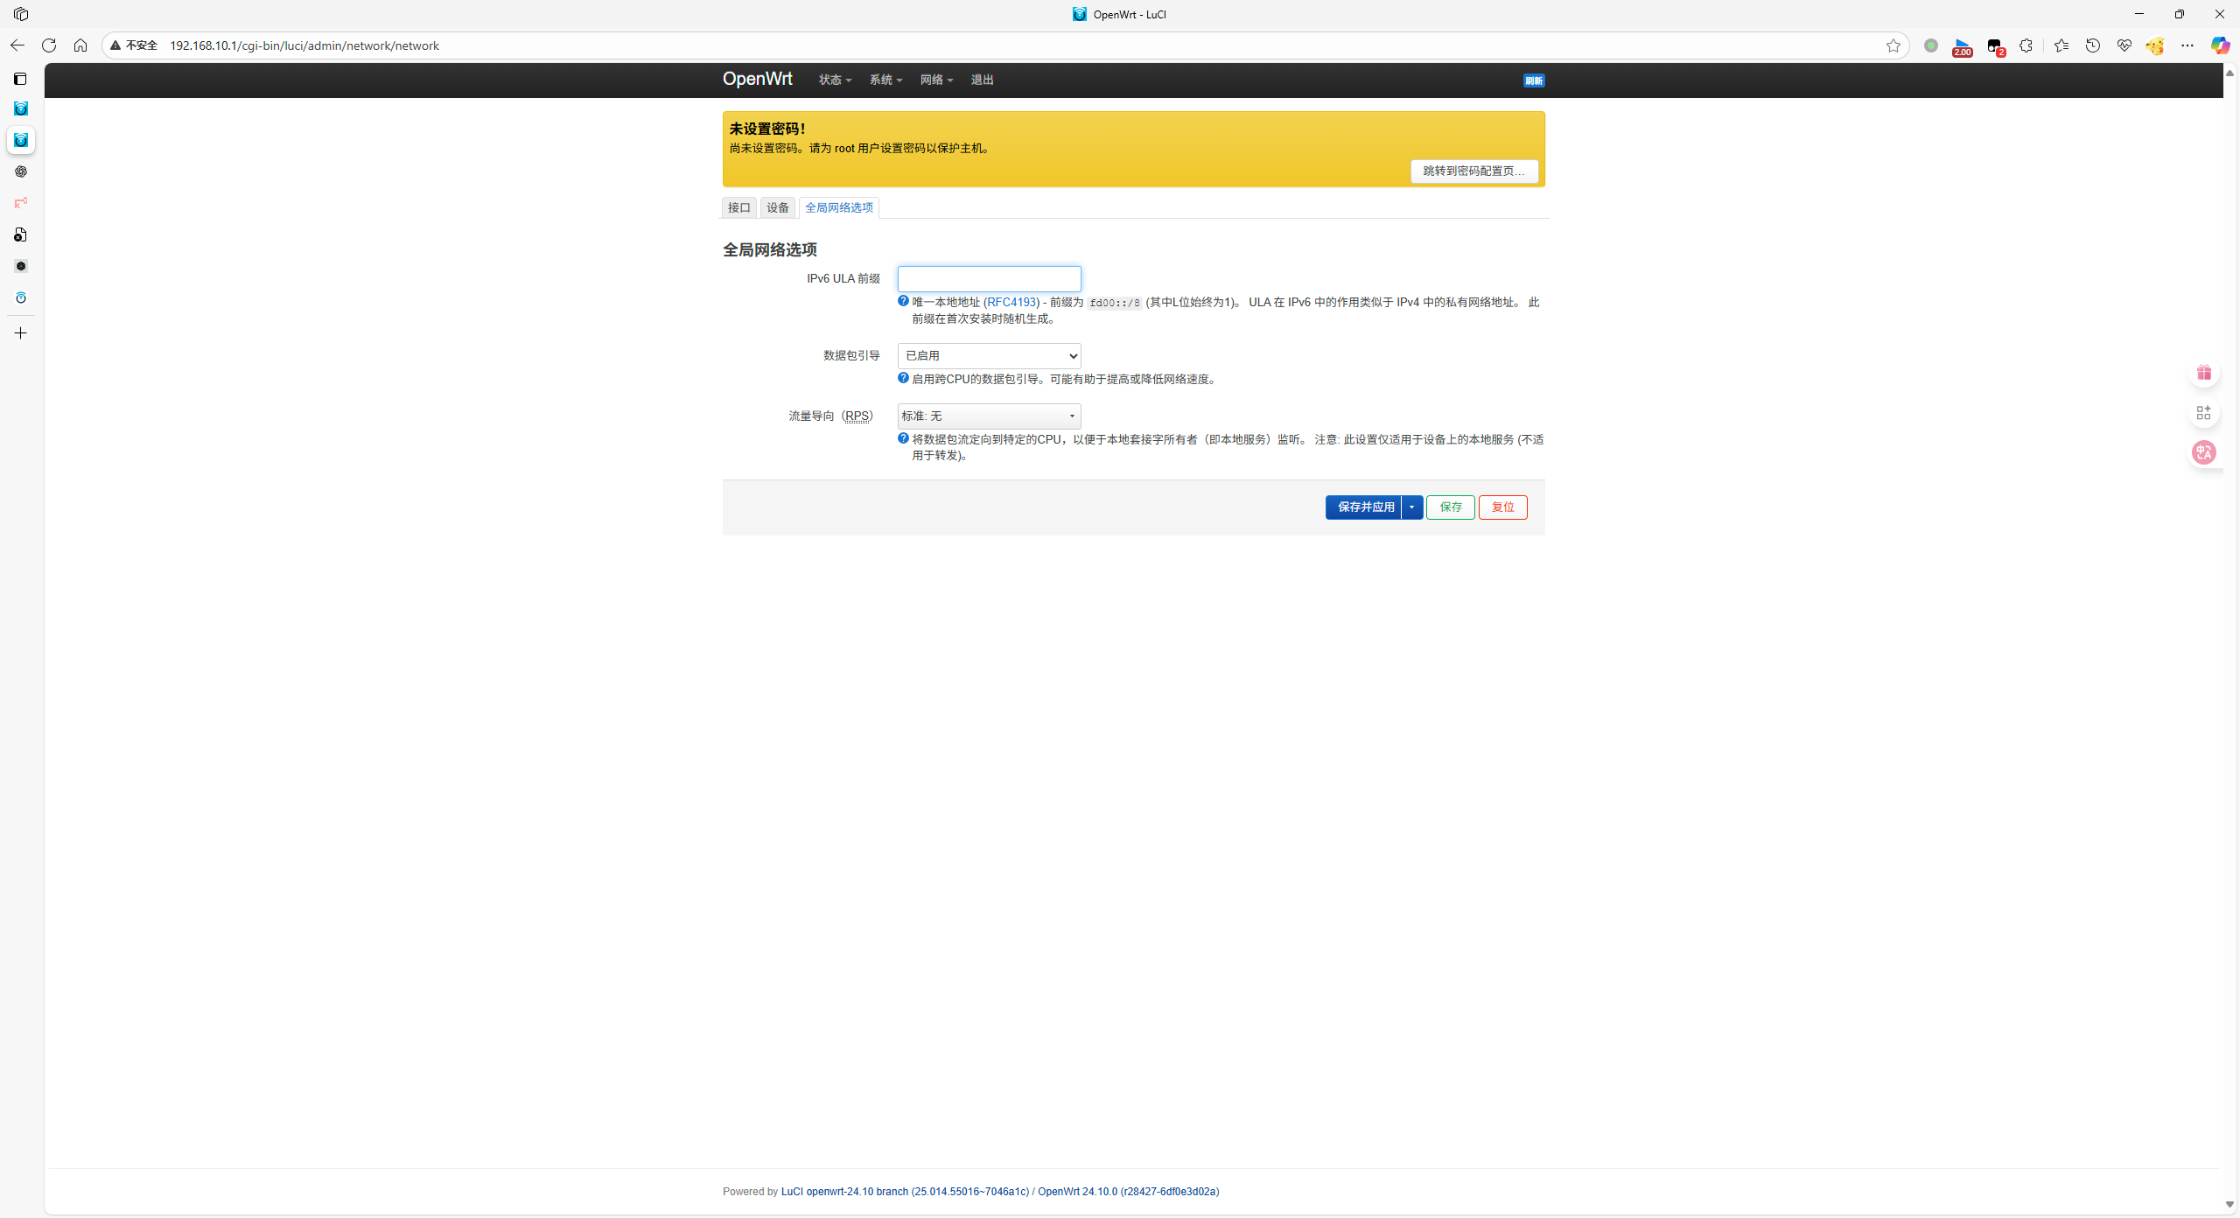Open the Favorites list icon
The width and height of the screenshot is (2240, 1218).
pos(2061,45)
